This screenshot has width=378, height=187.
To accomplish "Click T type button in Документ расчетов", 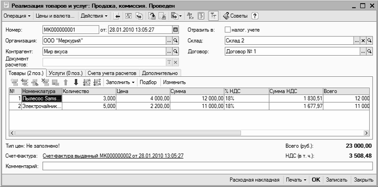I will coord(169,62).
